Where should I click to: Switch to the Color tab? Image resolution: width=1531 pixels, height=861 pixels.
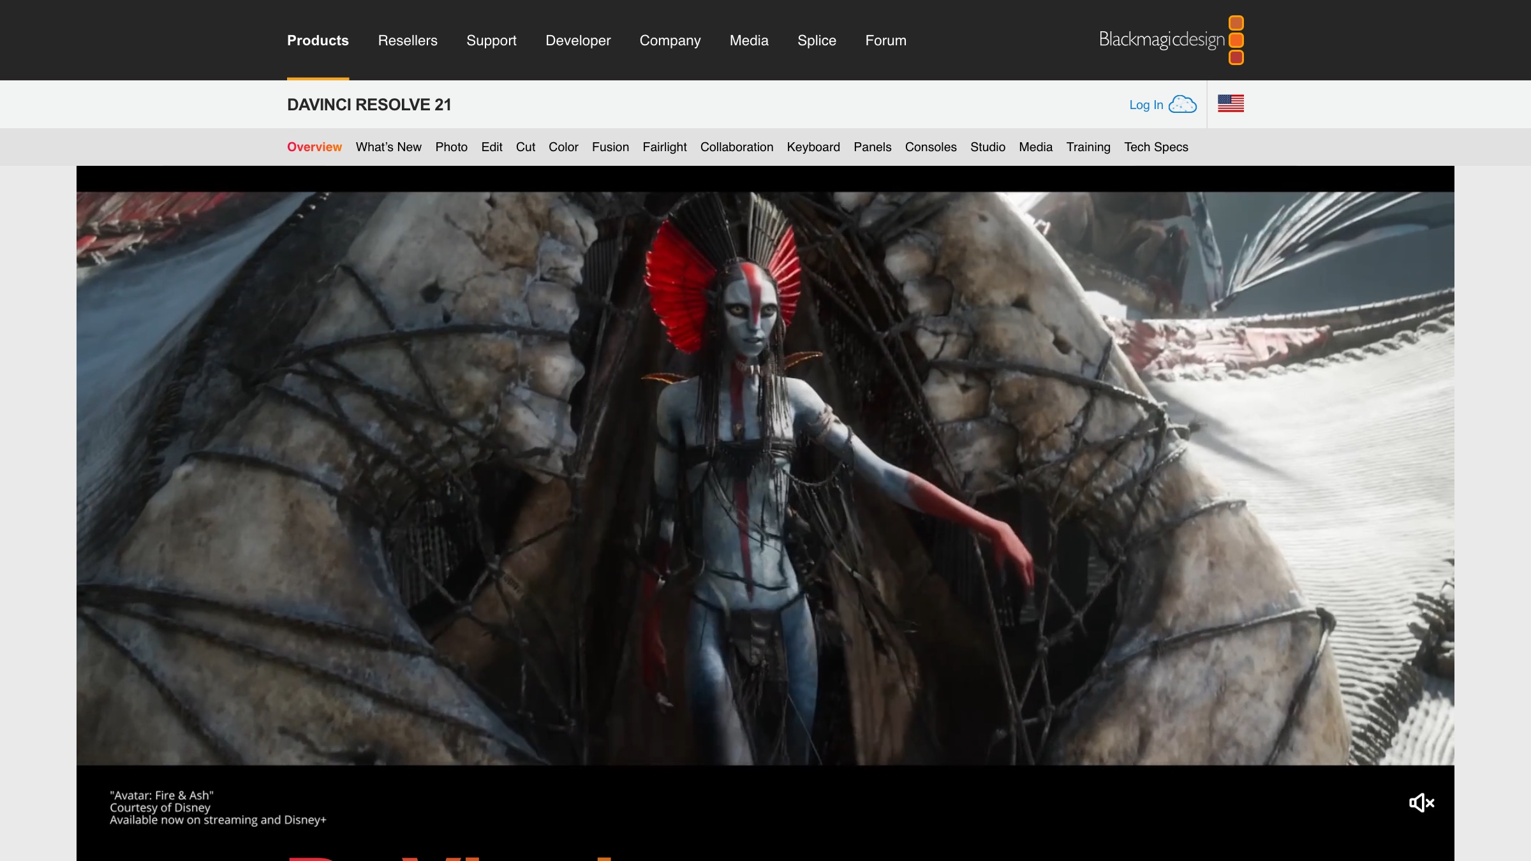(563, 147)
